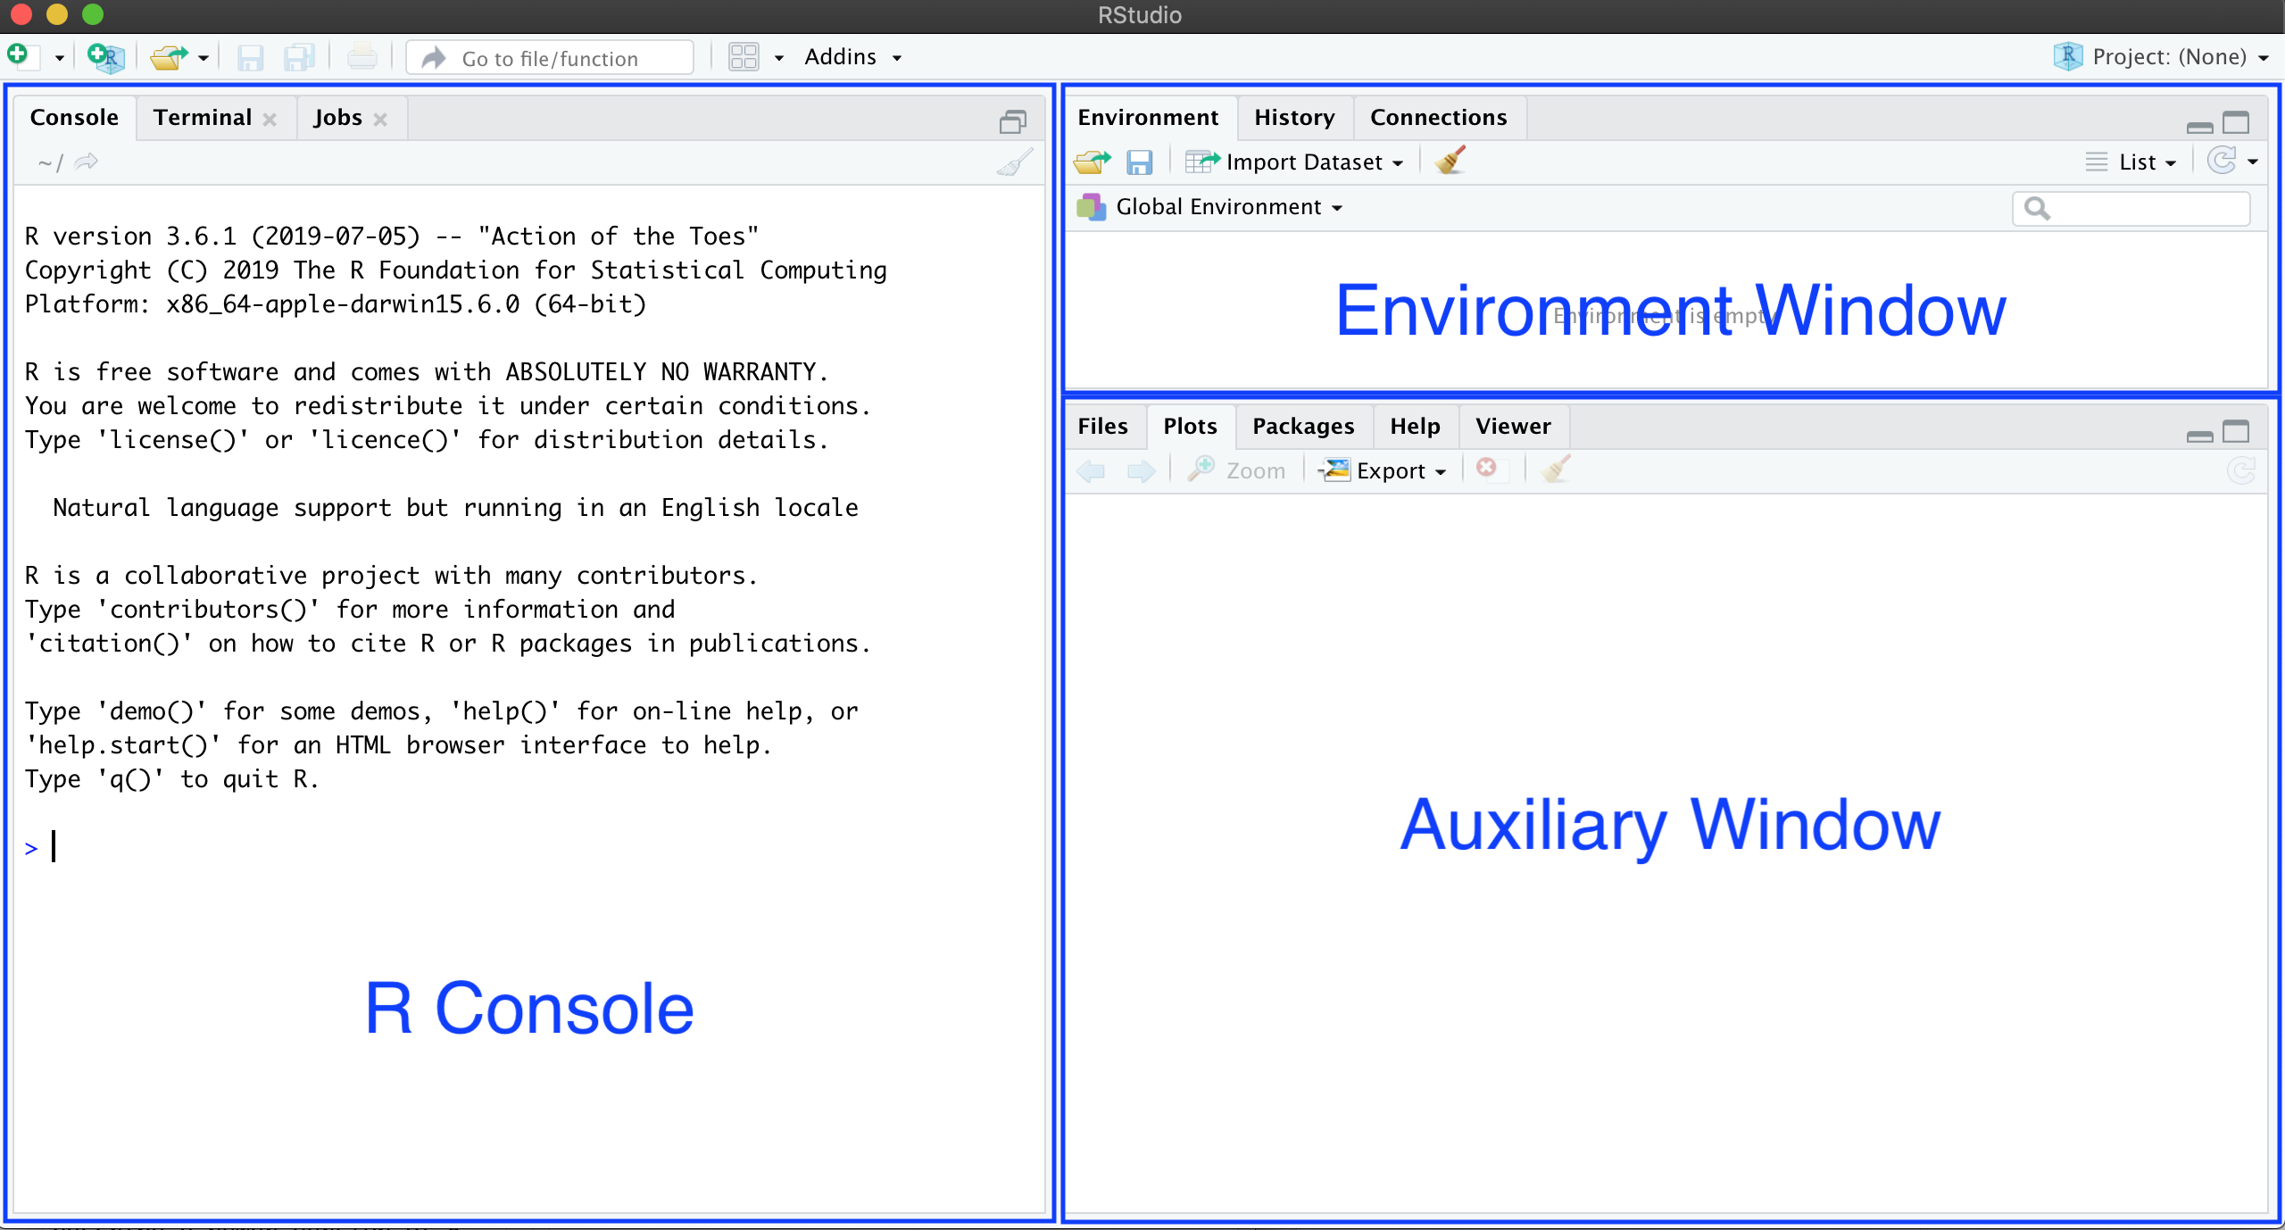
Task: Switch to the Packages tab
Action: [x=1303, y=427]
